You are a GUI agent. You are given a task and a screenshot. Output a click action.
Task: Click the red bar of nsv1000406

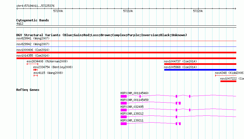tap(126, 53)
